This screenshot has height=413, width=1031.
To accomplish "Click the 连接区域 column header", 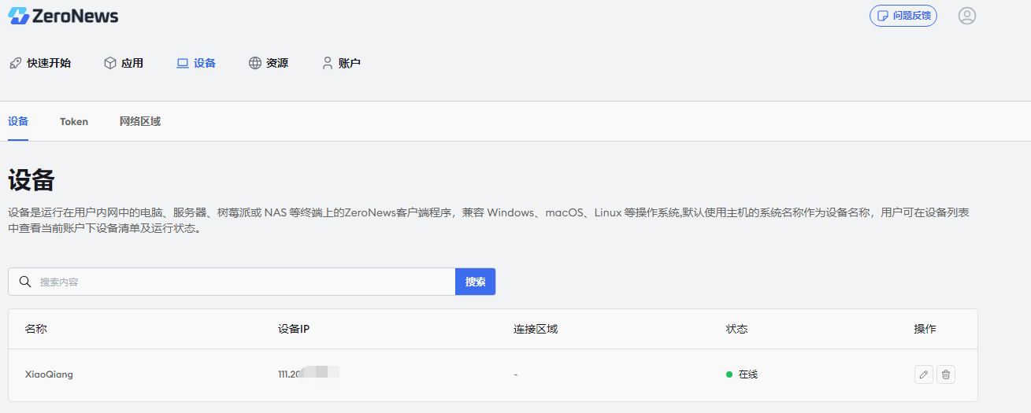I will coord(536,329).
